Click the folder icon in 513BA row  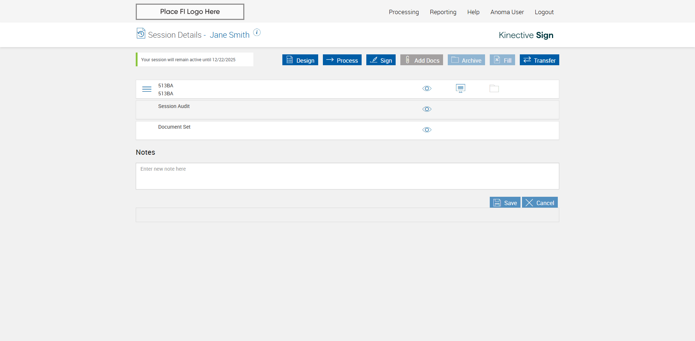tap(494, 88)
